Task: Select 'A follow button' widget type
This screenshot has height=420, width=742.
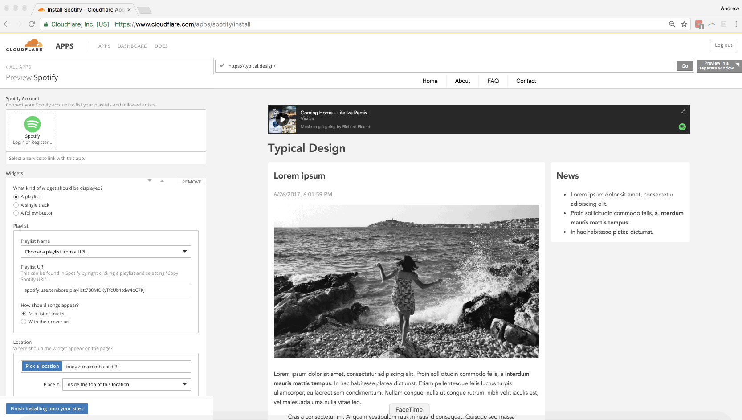Action: coord(16,213)
